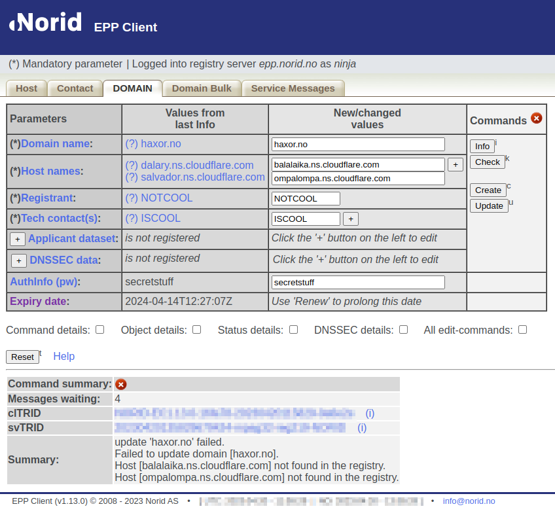Screen dimensions: 555x515
Task: Click the AuthInfo (pw) parameter link
Action: [x=44, y=282]
